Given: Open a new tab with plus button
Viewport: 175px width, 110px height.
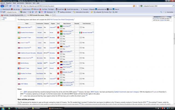Looking at the screenshot, I should [x=54, y=15].
